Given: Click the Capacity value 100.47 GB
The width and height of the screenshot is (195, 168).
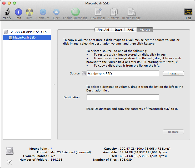Looking at the screenshot, I should 145,149.
